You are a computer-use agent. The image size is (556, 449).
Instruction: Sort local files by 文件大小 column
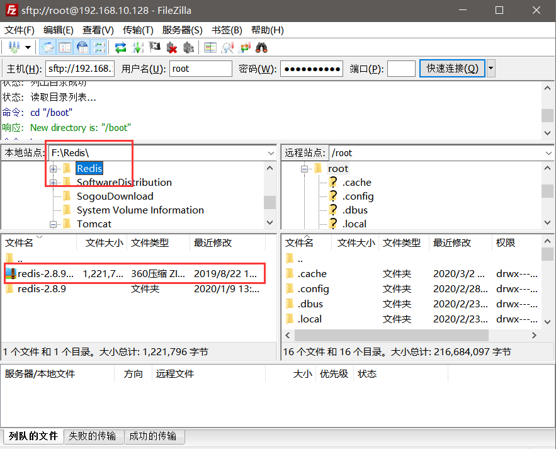coord(102,242)
